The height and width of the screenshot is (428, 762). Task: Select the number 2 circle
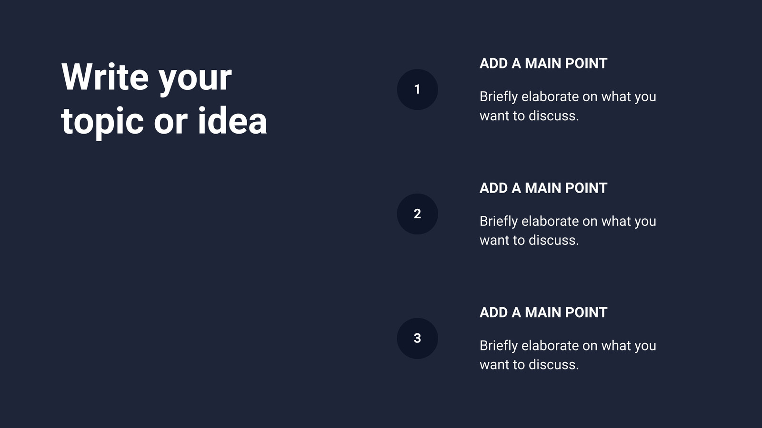pos(417,214)
